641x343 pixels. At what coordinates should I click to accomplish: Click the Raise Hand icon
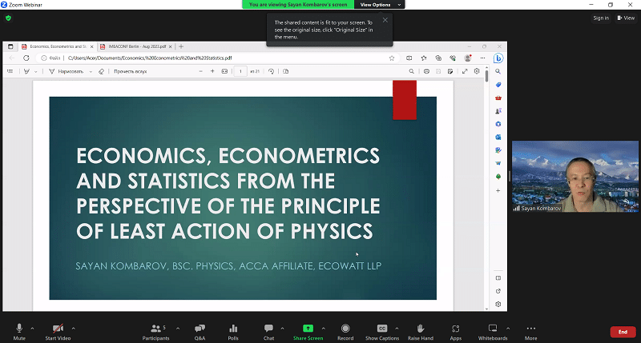click(x=420, y=331)
